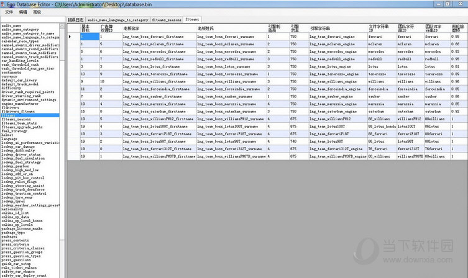Sort by the 老板姓氏 column header
468x278 pixels.
click(x=232, y=29)
